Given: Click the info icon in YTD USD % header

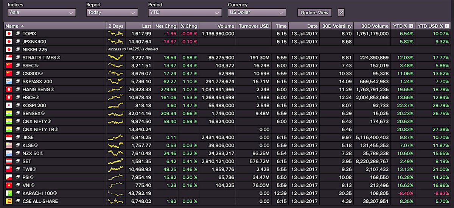Looking at the screenshot, I should [447, 26].
